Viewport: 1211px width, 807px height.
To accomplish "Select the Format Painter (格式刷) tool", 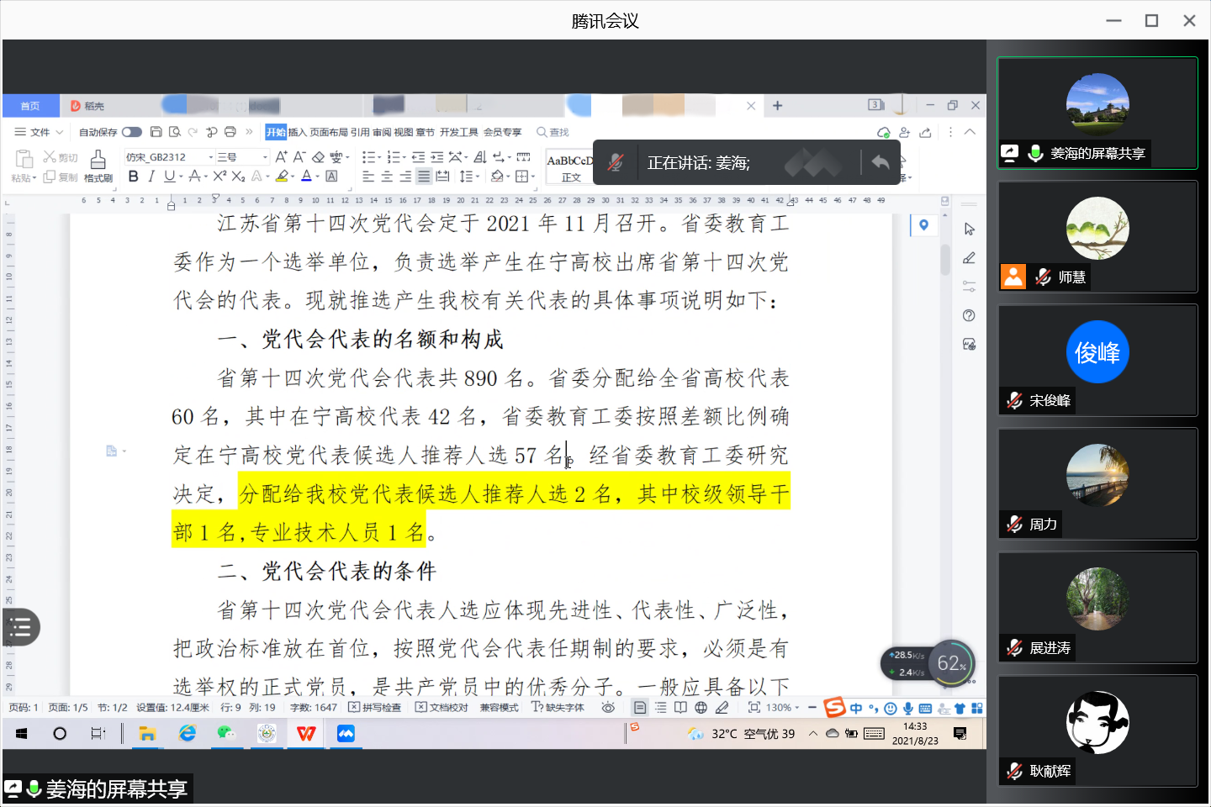I will point(98,166).
